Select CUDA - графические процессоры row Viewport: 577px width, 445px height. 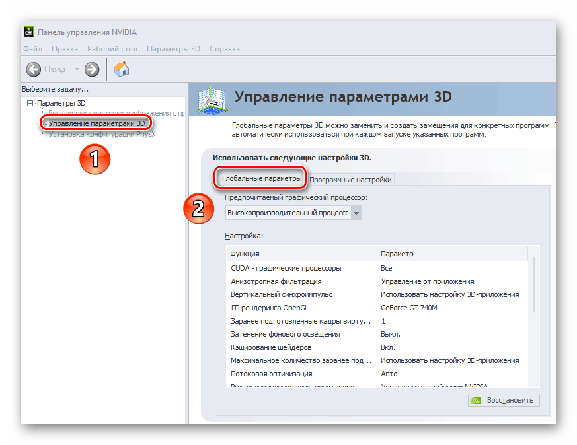[377, 268]
